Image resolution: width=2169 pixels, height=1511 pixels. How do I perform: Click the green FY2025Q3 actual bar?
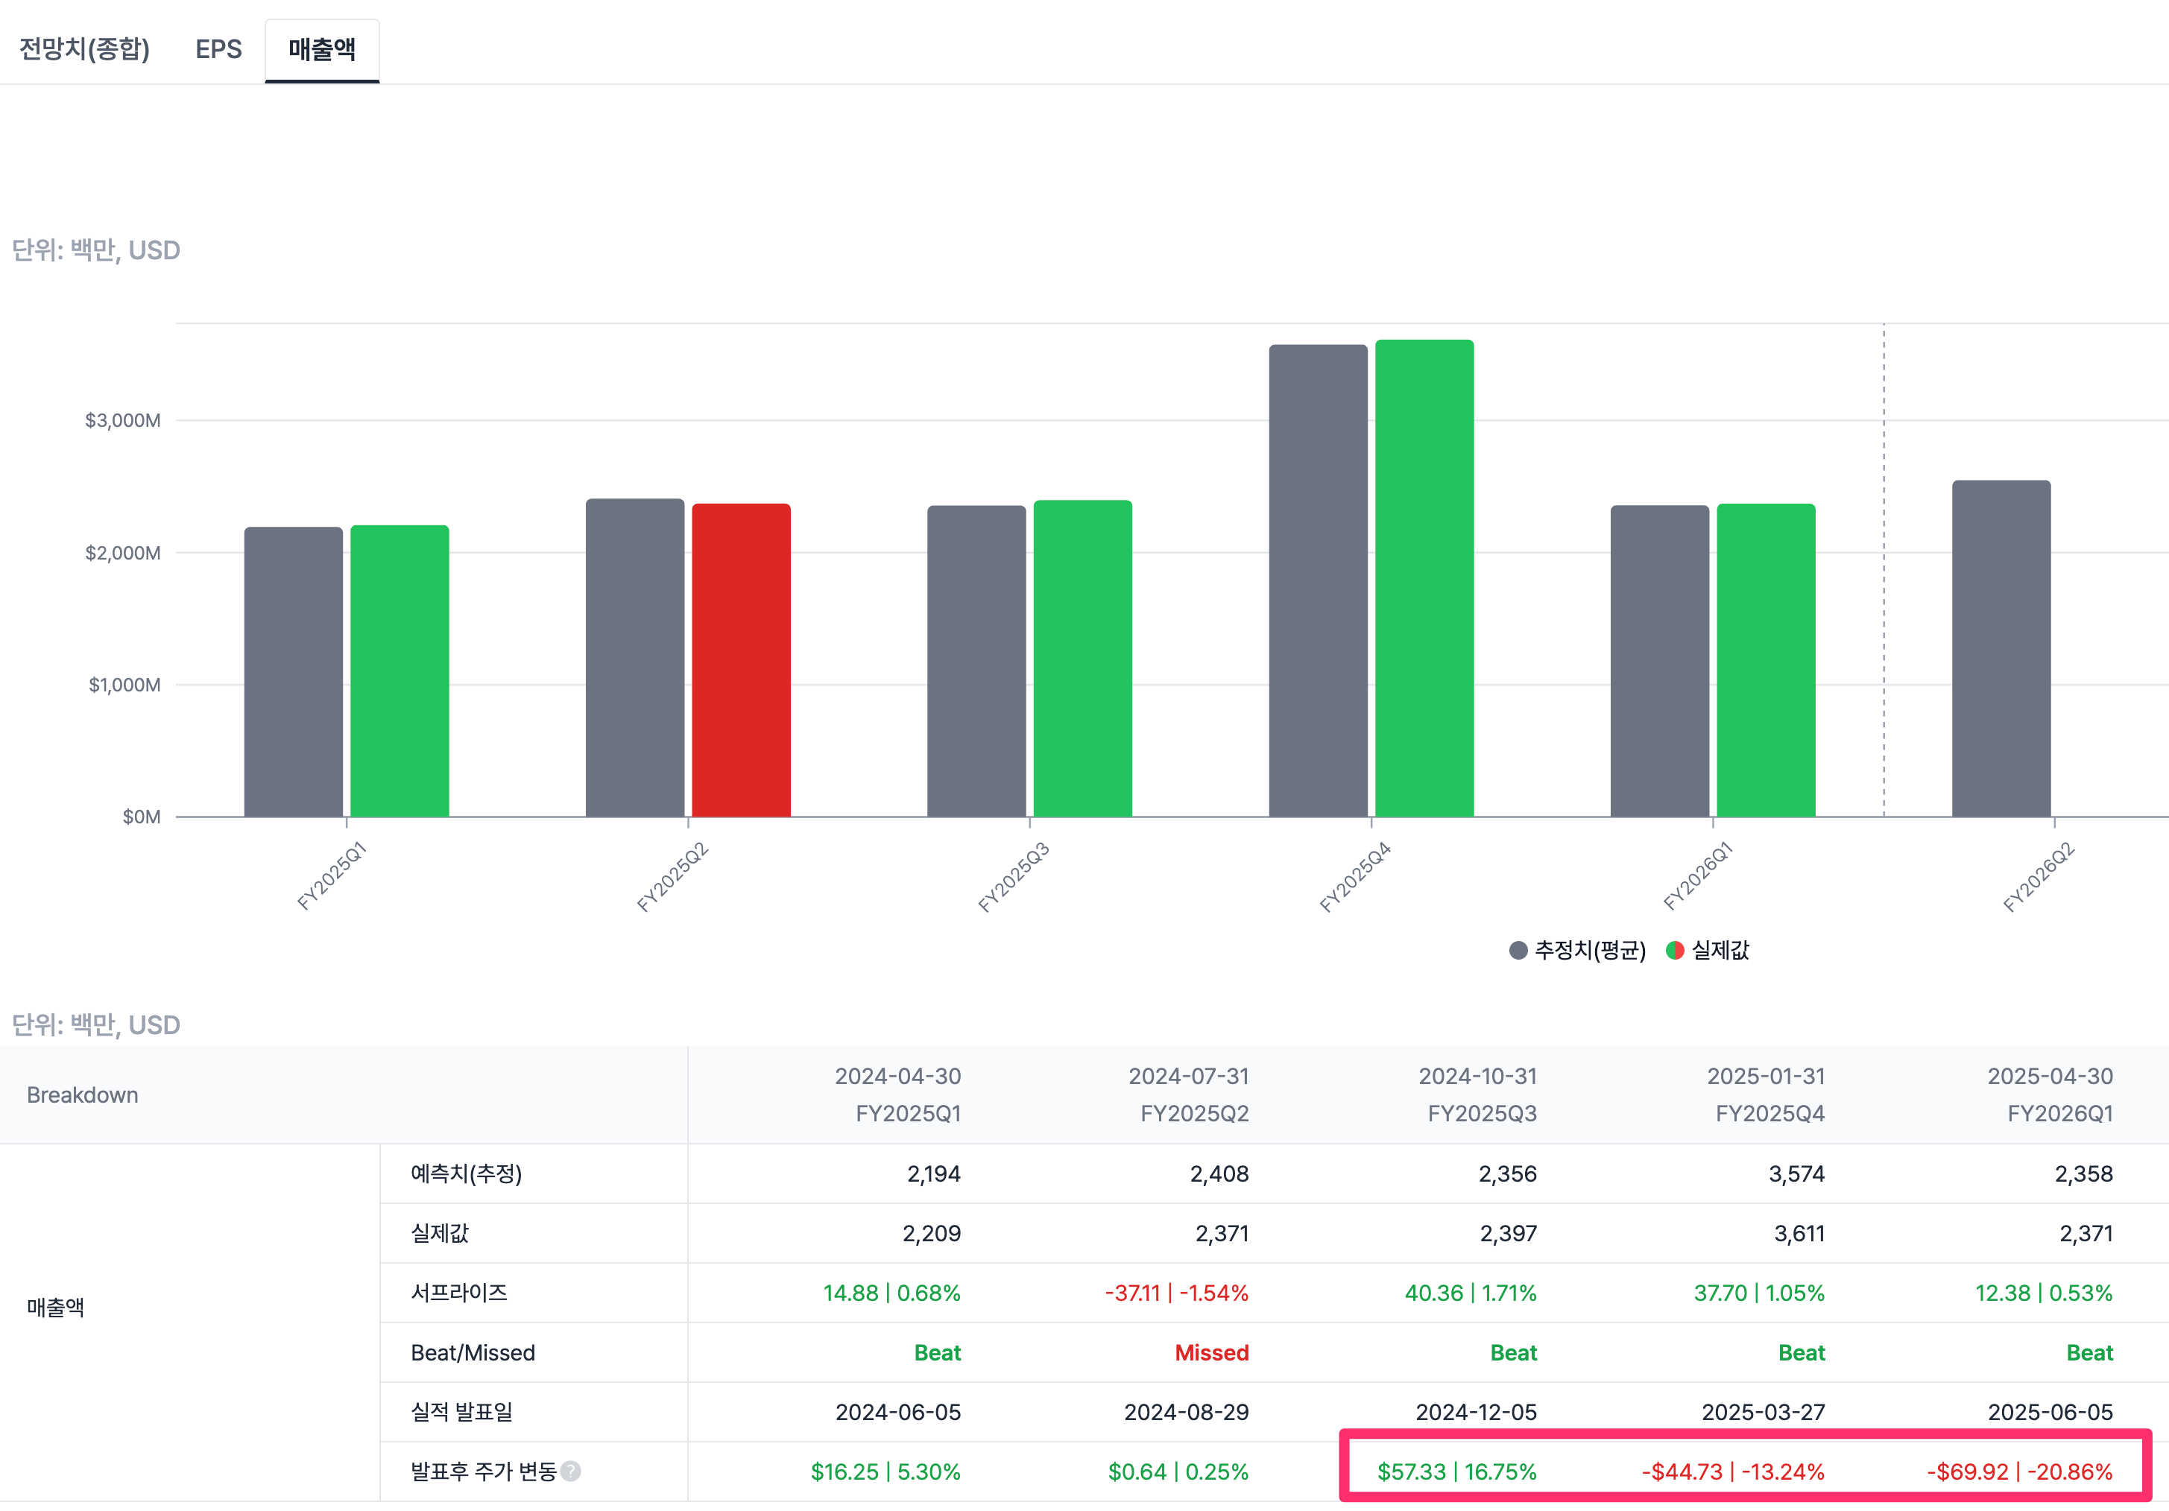coord(1082,658)
